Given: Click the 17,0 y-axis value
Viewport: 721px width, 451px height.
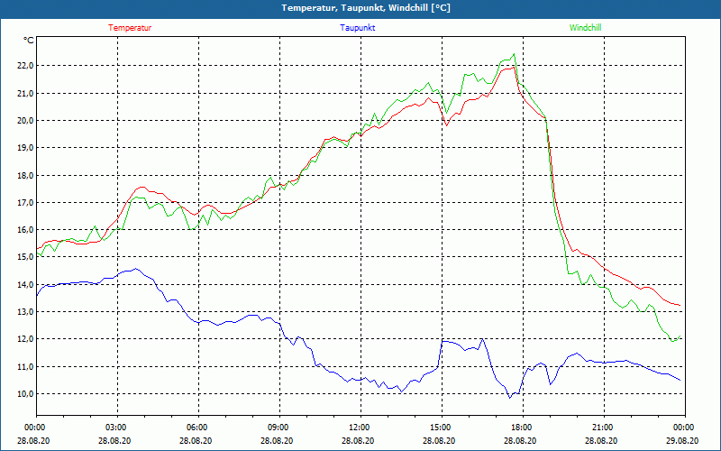Looking at the screenshot, I should (26, 202).
